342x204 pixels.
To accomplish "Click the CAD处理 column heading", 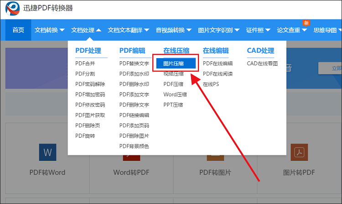I will 260,50.
